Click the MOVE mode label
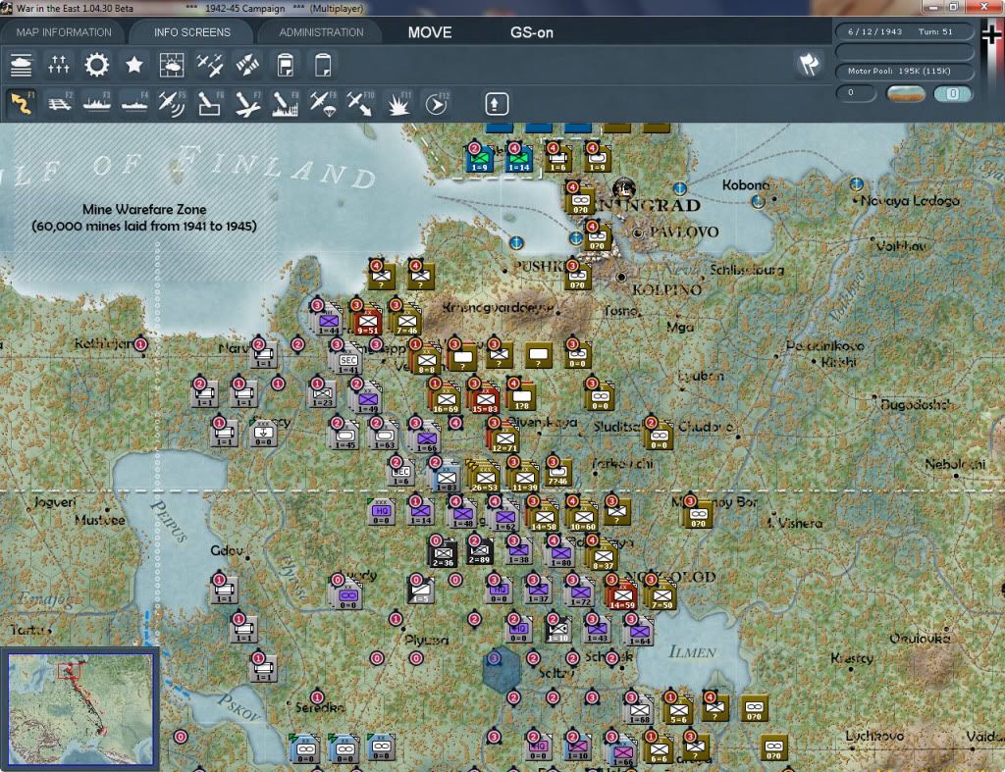The image size is (1005, 772). 430,32
